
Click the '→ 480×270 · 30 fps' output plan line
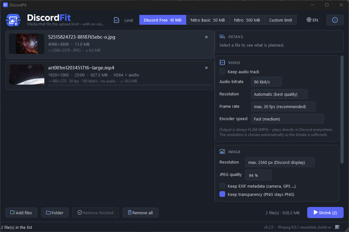point(92,81)
